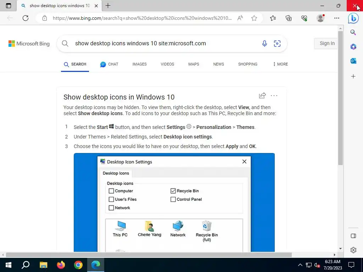Open the taskbar clock showing 6:23 AM
Image resolution: width=363 pixels, height=272 pixels.
click(333, 265)
